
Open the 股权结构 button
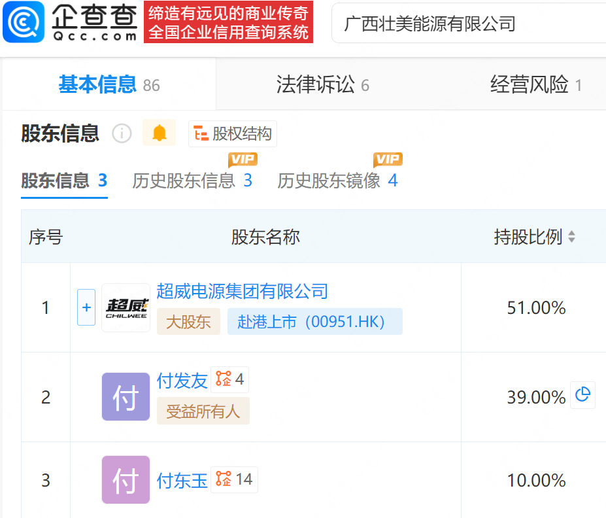[x=233, y=134]
